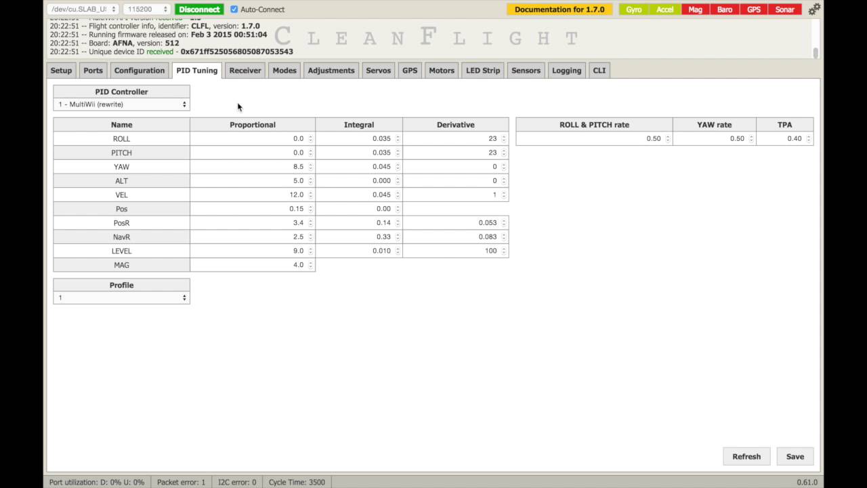This screenshot has height=488, width=867.
Task: Click the Cycle Time: 3500 status text
Action: pyautogui.click(x=297, y=483)
